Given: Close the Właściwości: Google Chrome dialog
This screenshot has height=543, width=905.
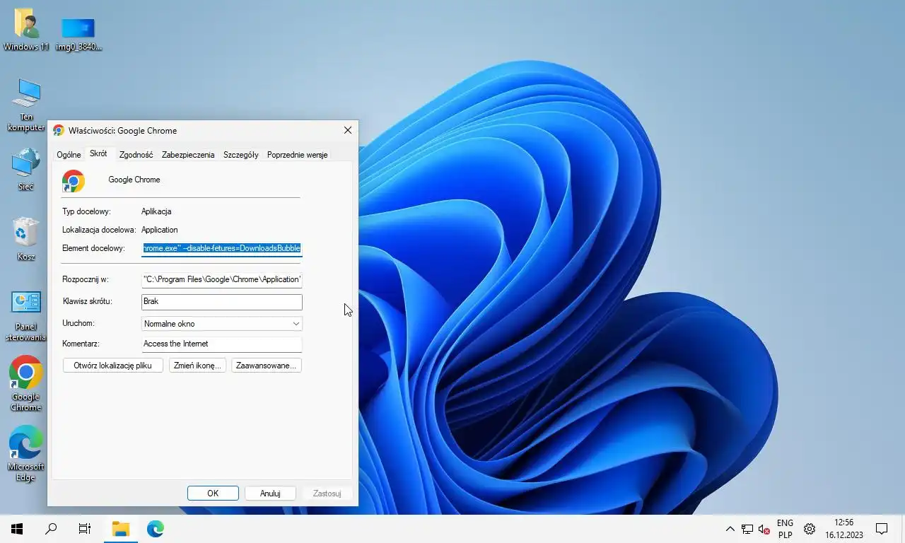Looking at the screenshot, I should tap(347, 131).
